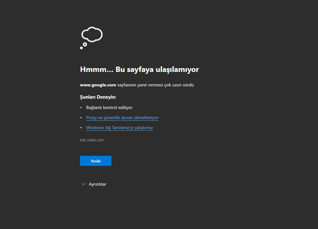Expand the Ayrıntılar chevron arrow
This screenshot has width=318, height=229.
click(x=83, y=184)
